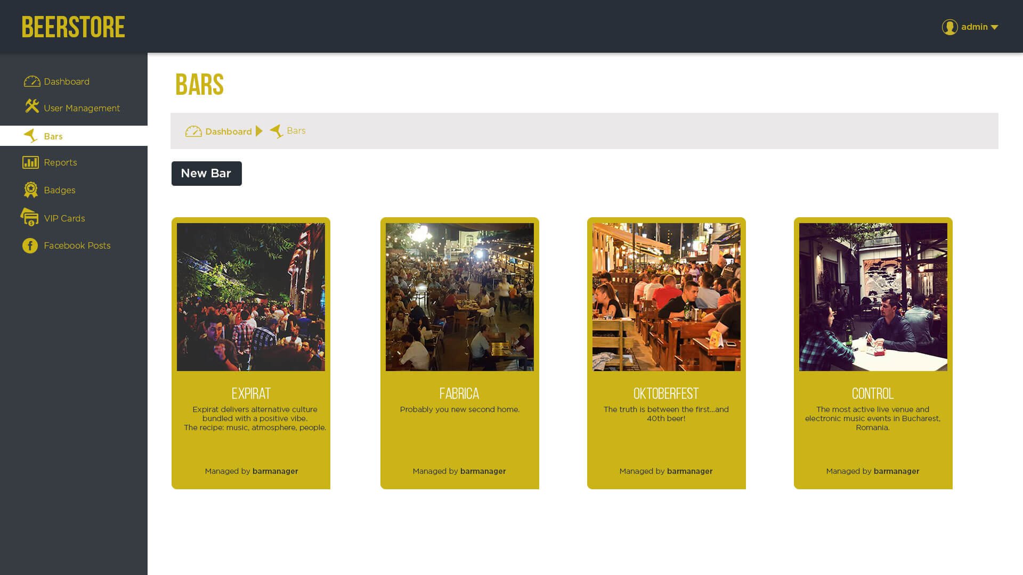
Task: Open the Oktoberfest bar photo
Action: point(667,297)
